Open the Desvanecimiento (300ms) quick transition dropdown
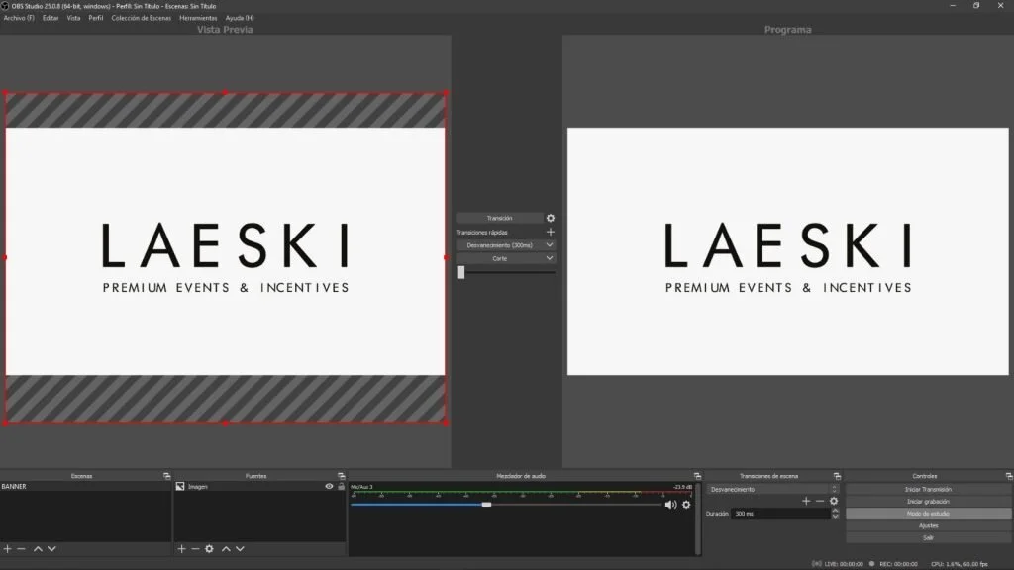This screenshot has height=570, width=1014. (506, 245)
